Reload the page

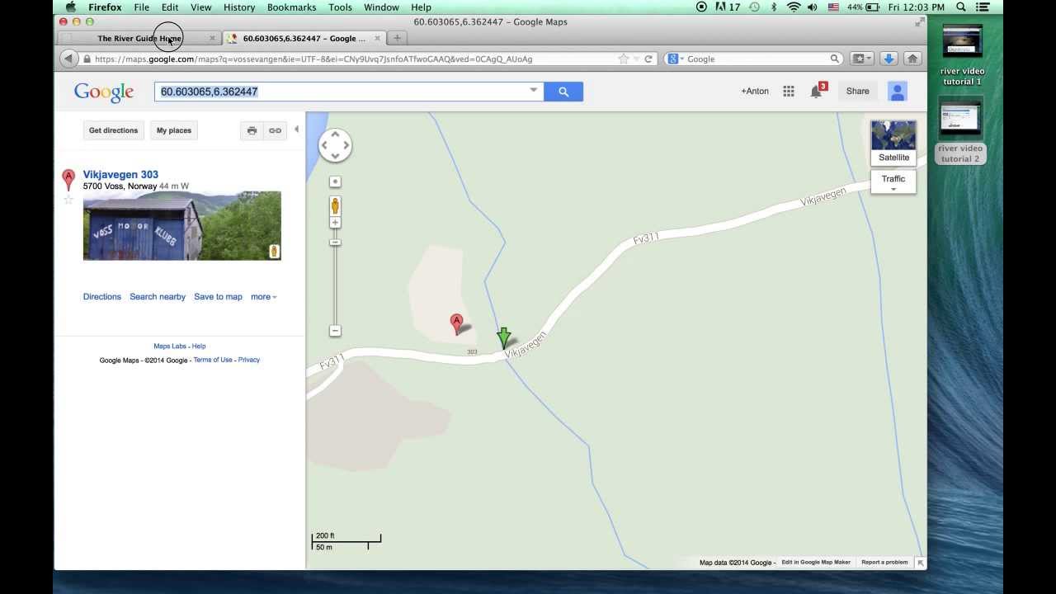pyautogui.click(x=648, y=59)
